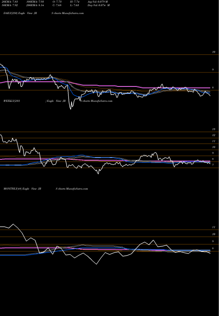
Task: Click the weekly chart price label 13
Action: click(214, 129)
